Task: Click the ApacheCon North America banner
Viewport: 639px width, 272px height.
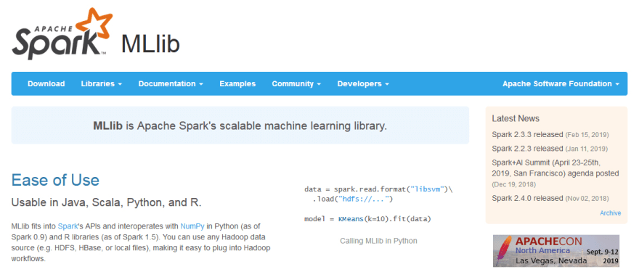Action: [556, 250]
